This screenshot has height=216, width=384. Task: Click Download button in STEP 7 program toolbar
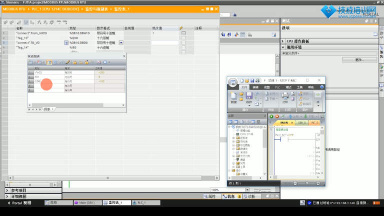(309, 116)
